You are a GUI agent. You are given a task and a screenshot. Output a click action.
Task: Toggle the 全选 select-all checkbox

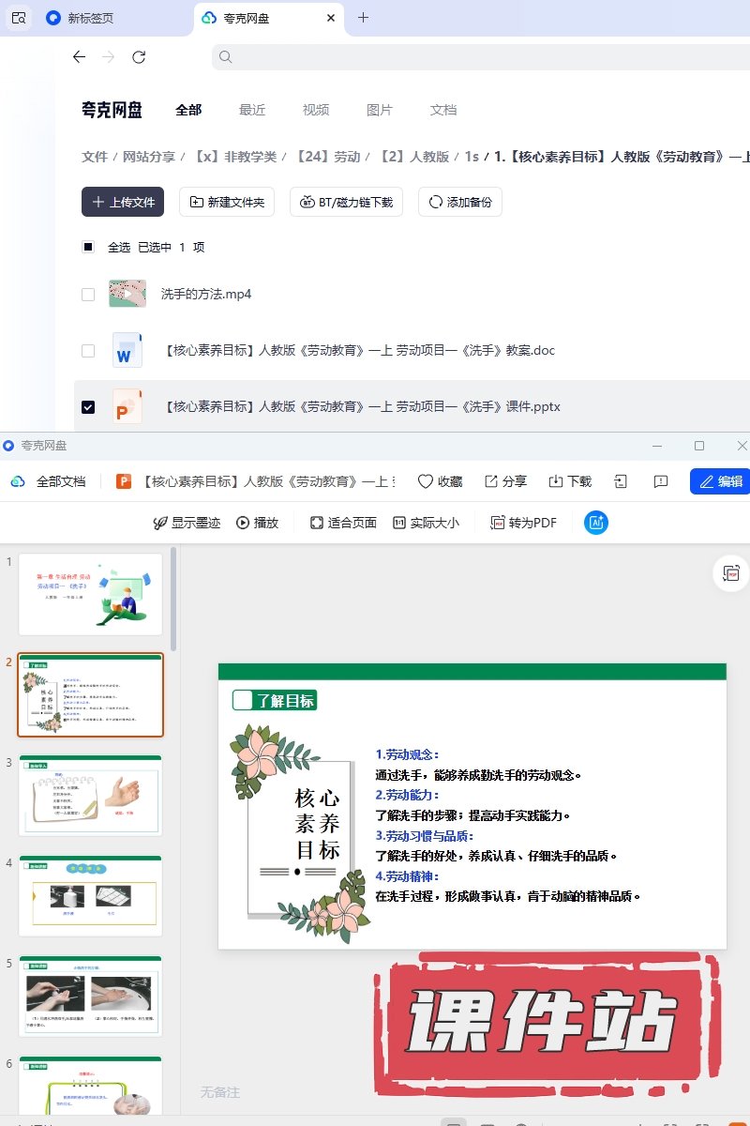[88, 247]
